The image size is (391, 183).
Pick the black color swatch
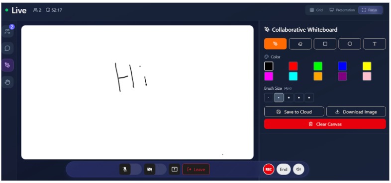pyautogui.click(x=269, y=66)
